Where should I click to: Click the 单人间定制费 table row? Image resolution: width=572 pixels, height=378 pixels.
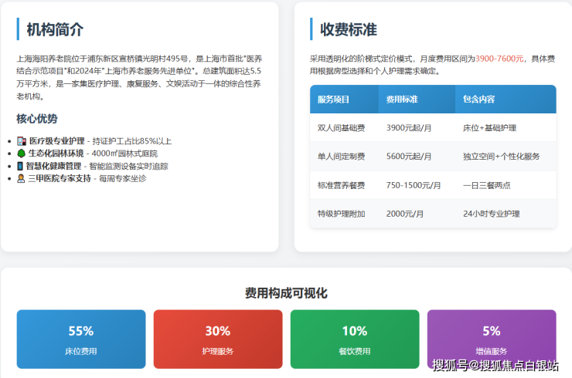433,157
